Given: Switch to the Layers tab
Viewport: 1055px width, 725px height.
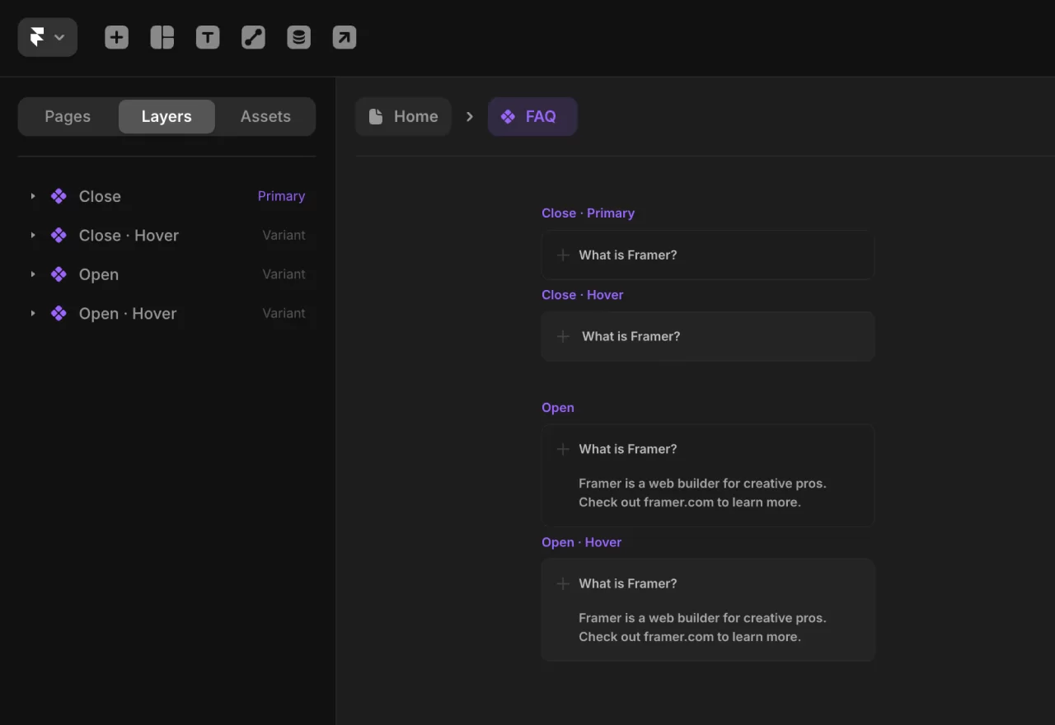Looking at the screenshot, I should point(166,117).
